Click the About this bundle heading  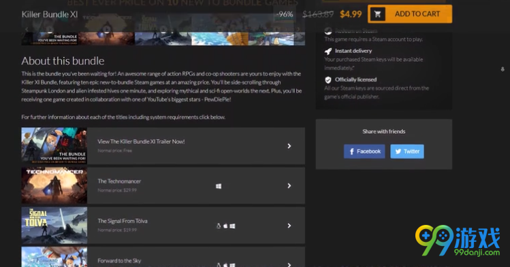[x=63, y=60]
